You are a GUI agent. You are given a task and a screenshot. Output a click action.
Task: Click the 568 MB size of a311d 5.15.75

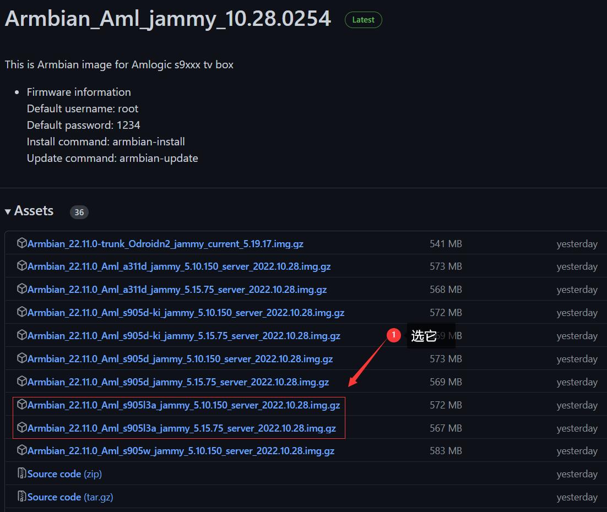coord(446,290)
